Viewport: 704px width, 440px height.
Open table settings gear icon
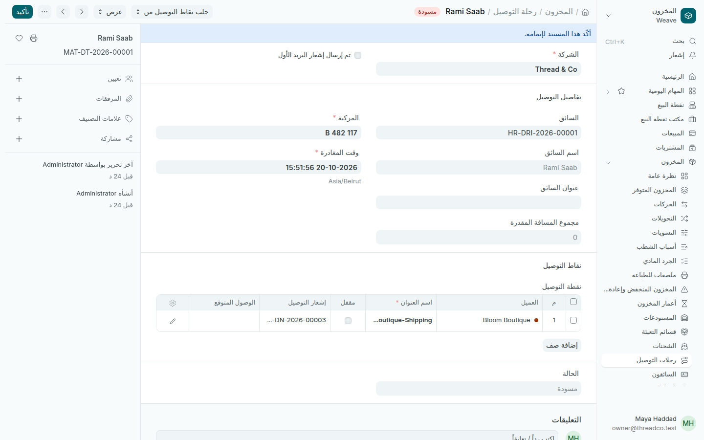pyautogui.click(x=173, y=303)
